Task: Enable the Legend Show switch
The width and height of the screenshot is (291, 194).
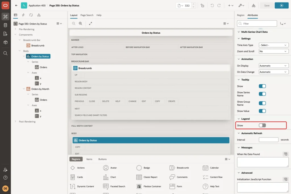Action: click(262, 125)
